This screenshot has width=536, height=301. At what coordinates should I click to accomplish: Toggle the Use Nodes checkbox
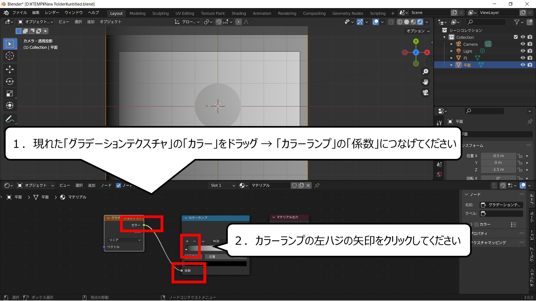pyautogui.click(x=118, y=185)
